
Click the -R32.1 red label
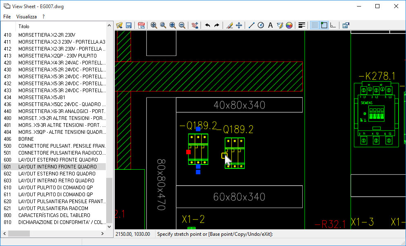330,224
